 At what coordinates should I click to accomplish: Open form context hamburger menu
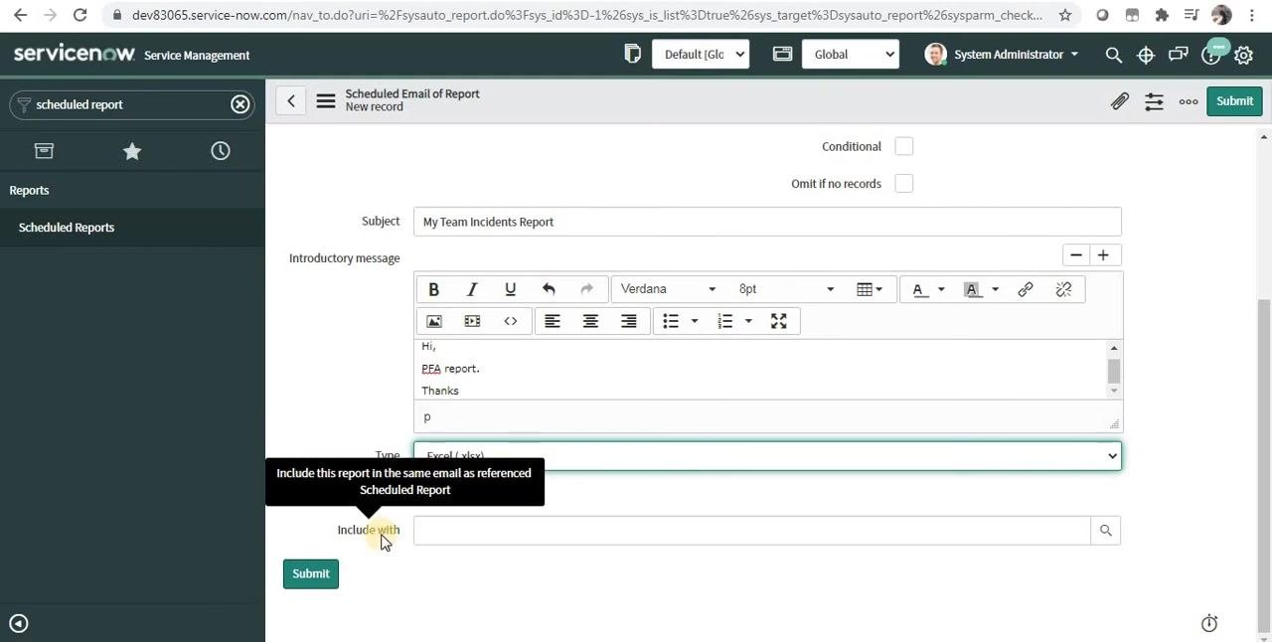(x=326, y=101)
